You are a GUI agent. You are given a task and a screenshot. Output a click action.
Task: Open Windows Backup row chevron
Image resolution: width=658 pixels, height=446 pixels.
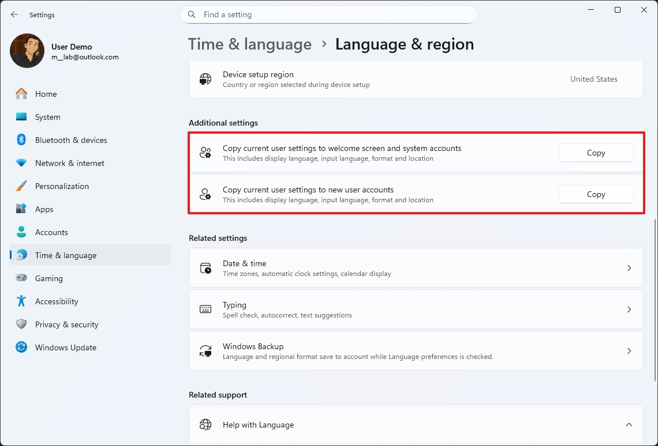point(629,351)
